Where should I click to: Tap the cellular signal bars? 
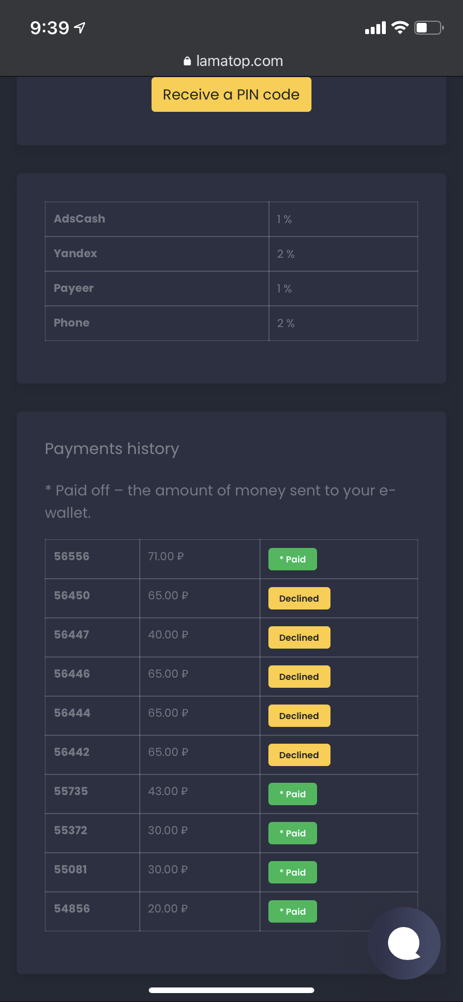pyautogui.click(x=375, y=28)
